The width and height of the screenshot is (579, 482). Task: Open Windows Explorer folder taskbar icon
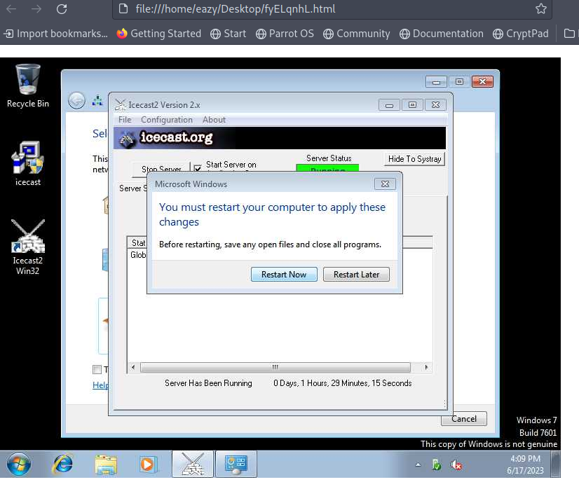tap(106, 464)
